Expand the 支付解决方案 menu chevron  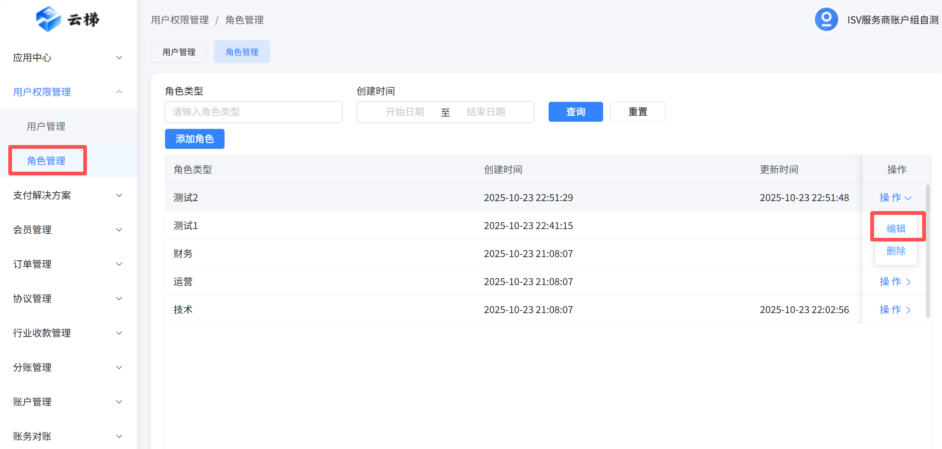(119, 195)
